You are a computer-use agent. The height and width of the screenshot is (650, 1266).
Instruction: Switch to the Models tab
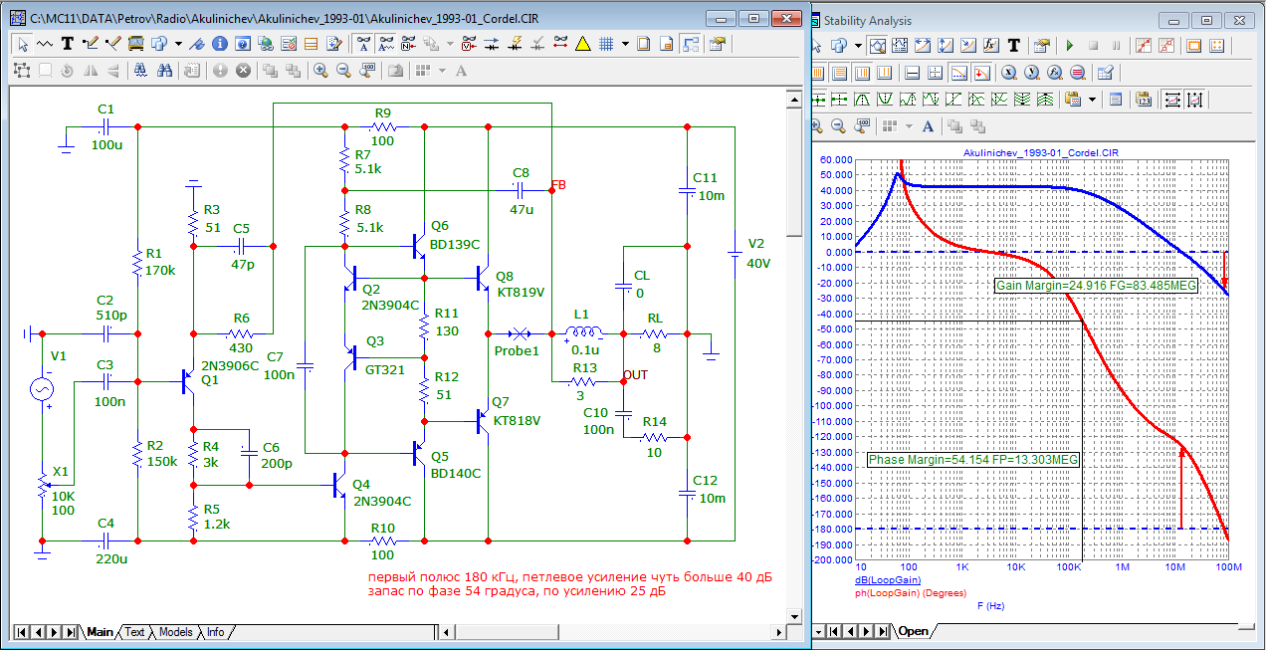coord(175,632)
